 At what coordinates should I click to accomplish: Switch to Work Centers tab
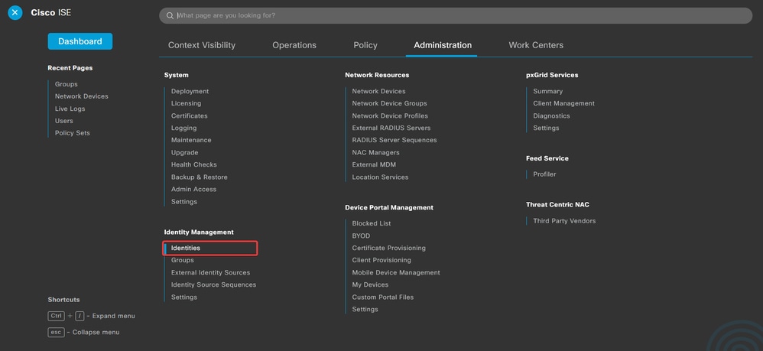(x=536, y=45)
